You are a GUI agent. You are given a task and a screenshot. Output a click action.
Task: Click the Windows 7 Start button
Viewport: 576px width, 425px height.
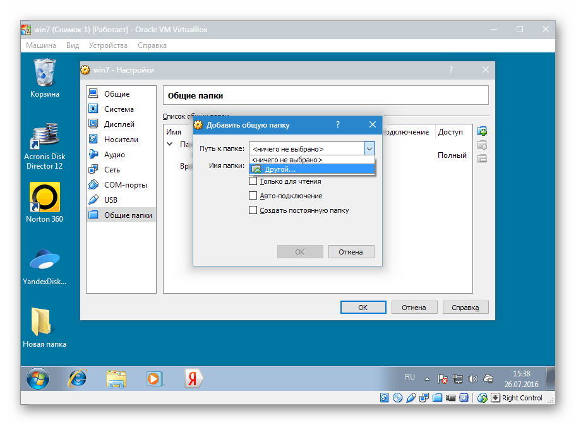(x=38, y=378)
